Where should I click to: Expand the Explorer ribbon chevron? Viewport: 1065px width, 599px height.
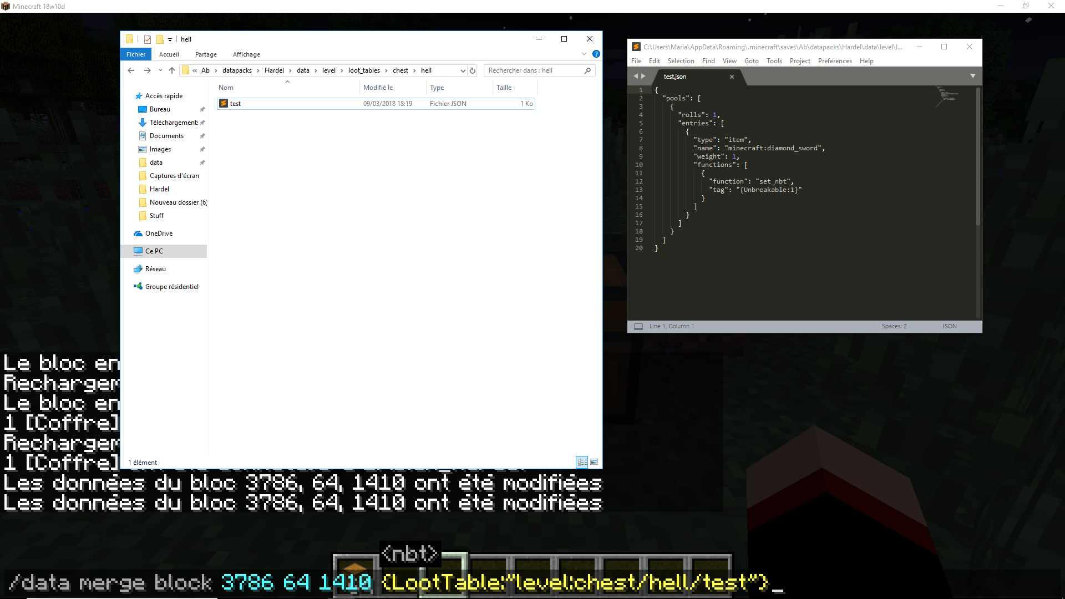(584, 54)
